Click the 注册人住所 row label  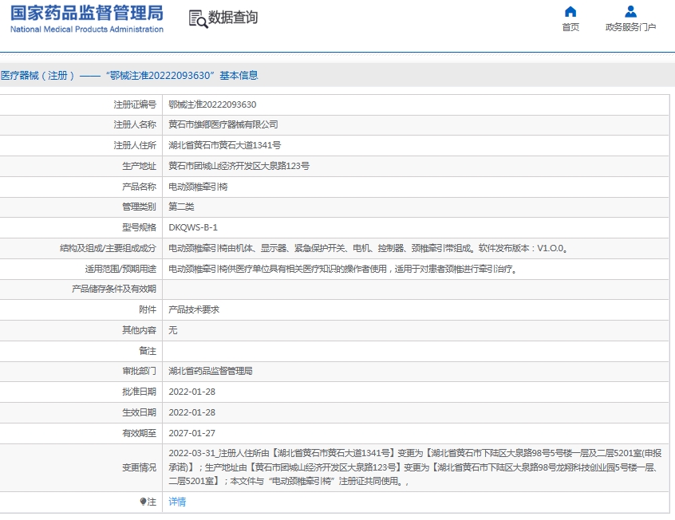point(135,145)
